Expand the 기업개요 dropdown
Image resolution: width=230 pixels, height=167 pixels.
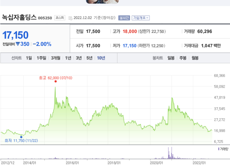[x=141, y=18]
